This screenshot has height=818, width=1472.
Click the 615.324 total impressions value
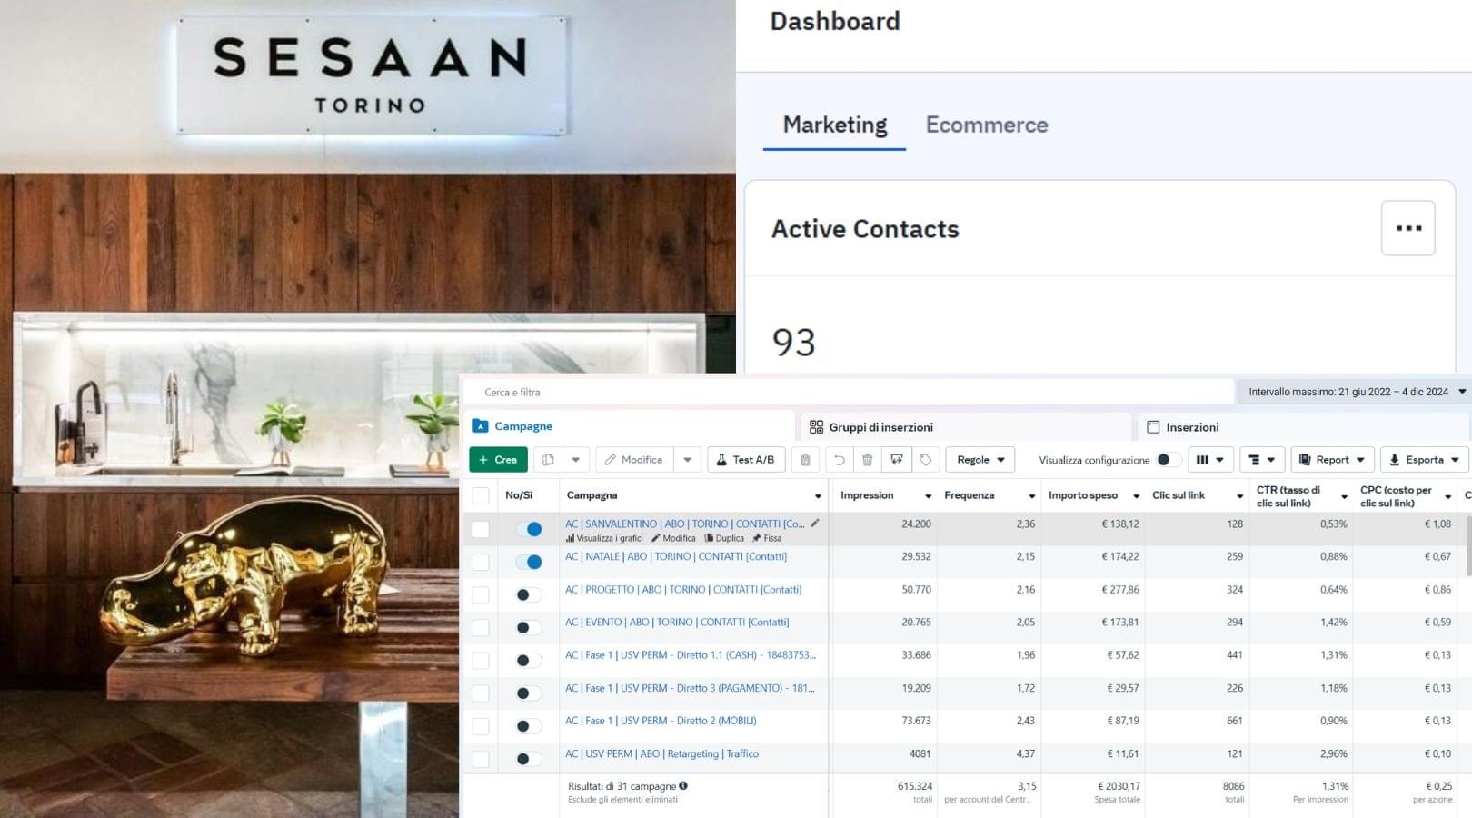(915, 786)
